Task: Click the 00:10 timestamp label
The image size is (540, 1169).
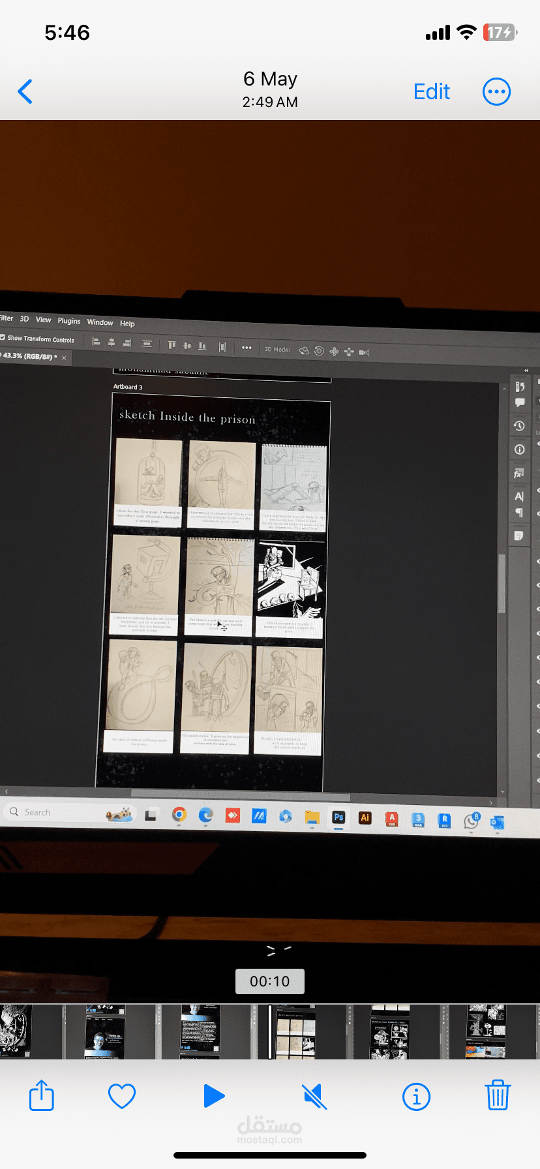Action: click(270, 981)
